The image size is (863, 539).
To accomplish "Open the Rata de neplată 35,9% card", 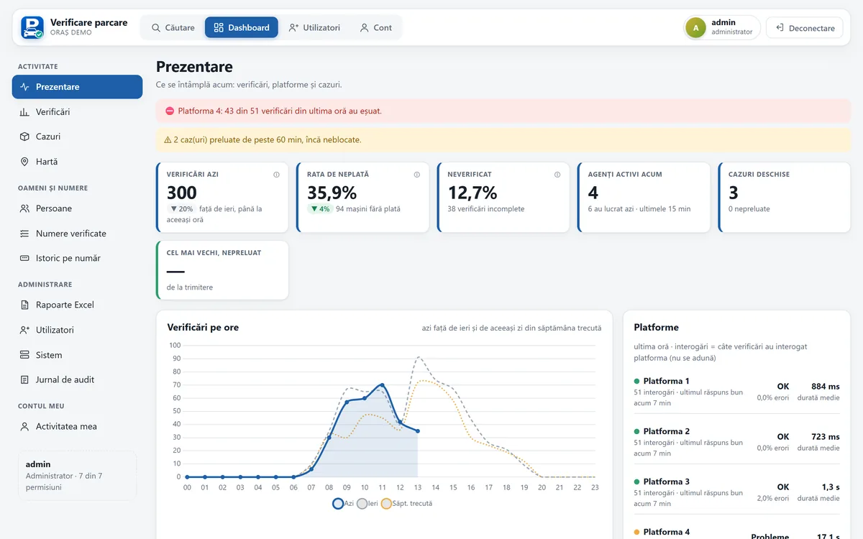I will pyautogui.click(x=362, y=198).
